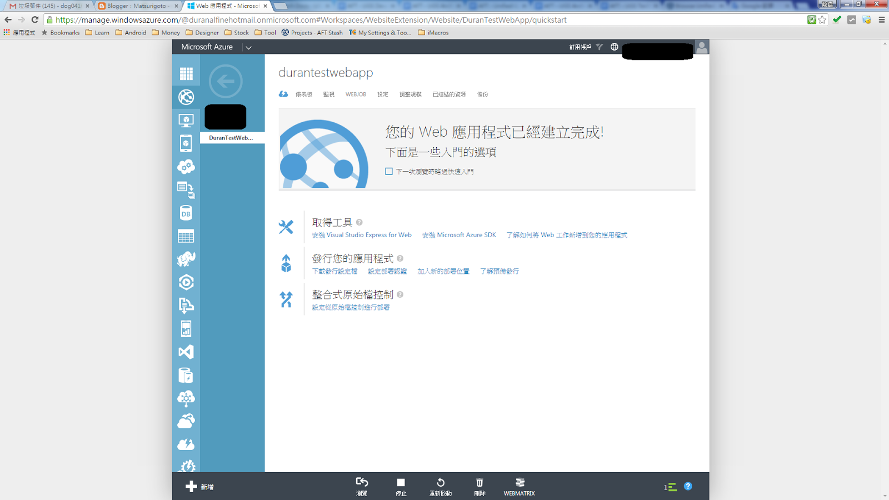Open the cloud lightning icon near sidebar bottom
Screen dimensions: 889x500
(x=186, y=444)
